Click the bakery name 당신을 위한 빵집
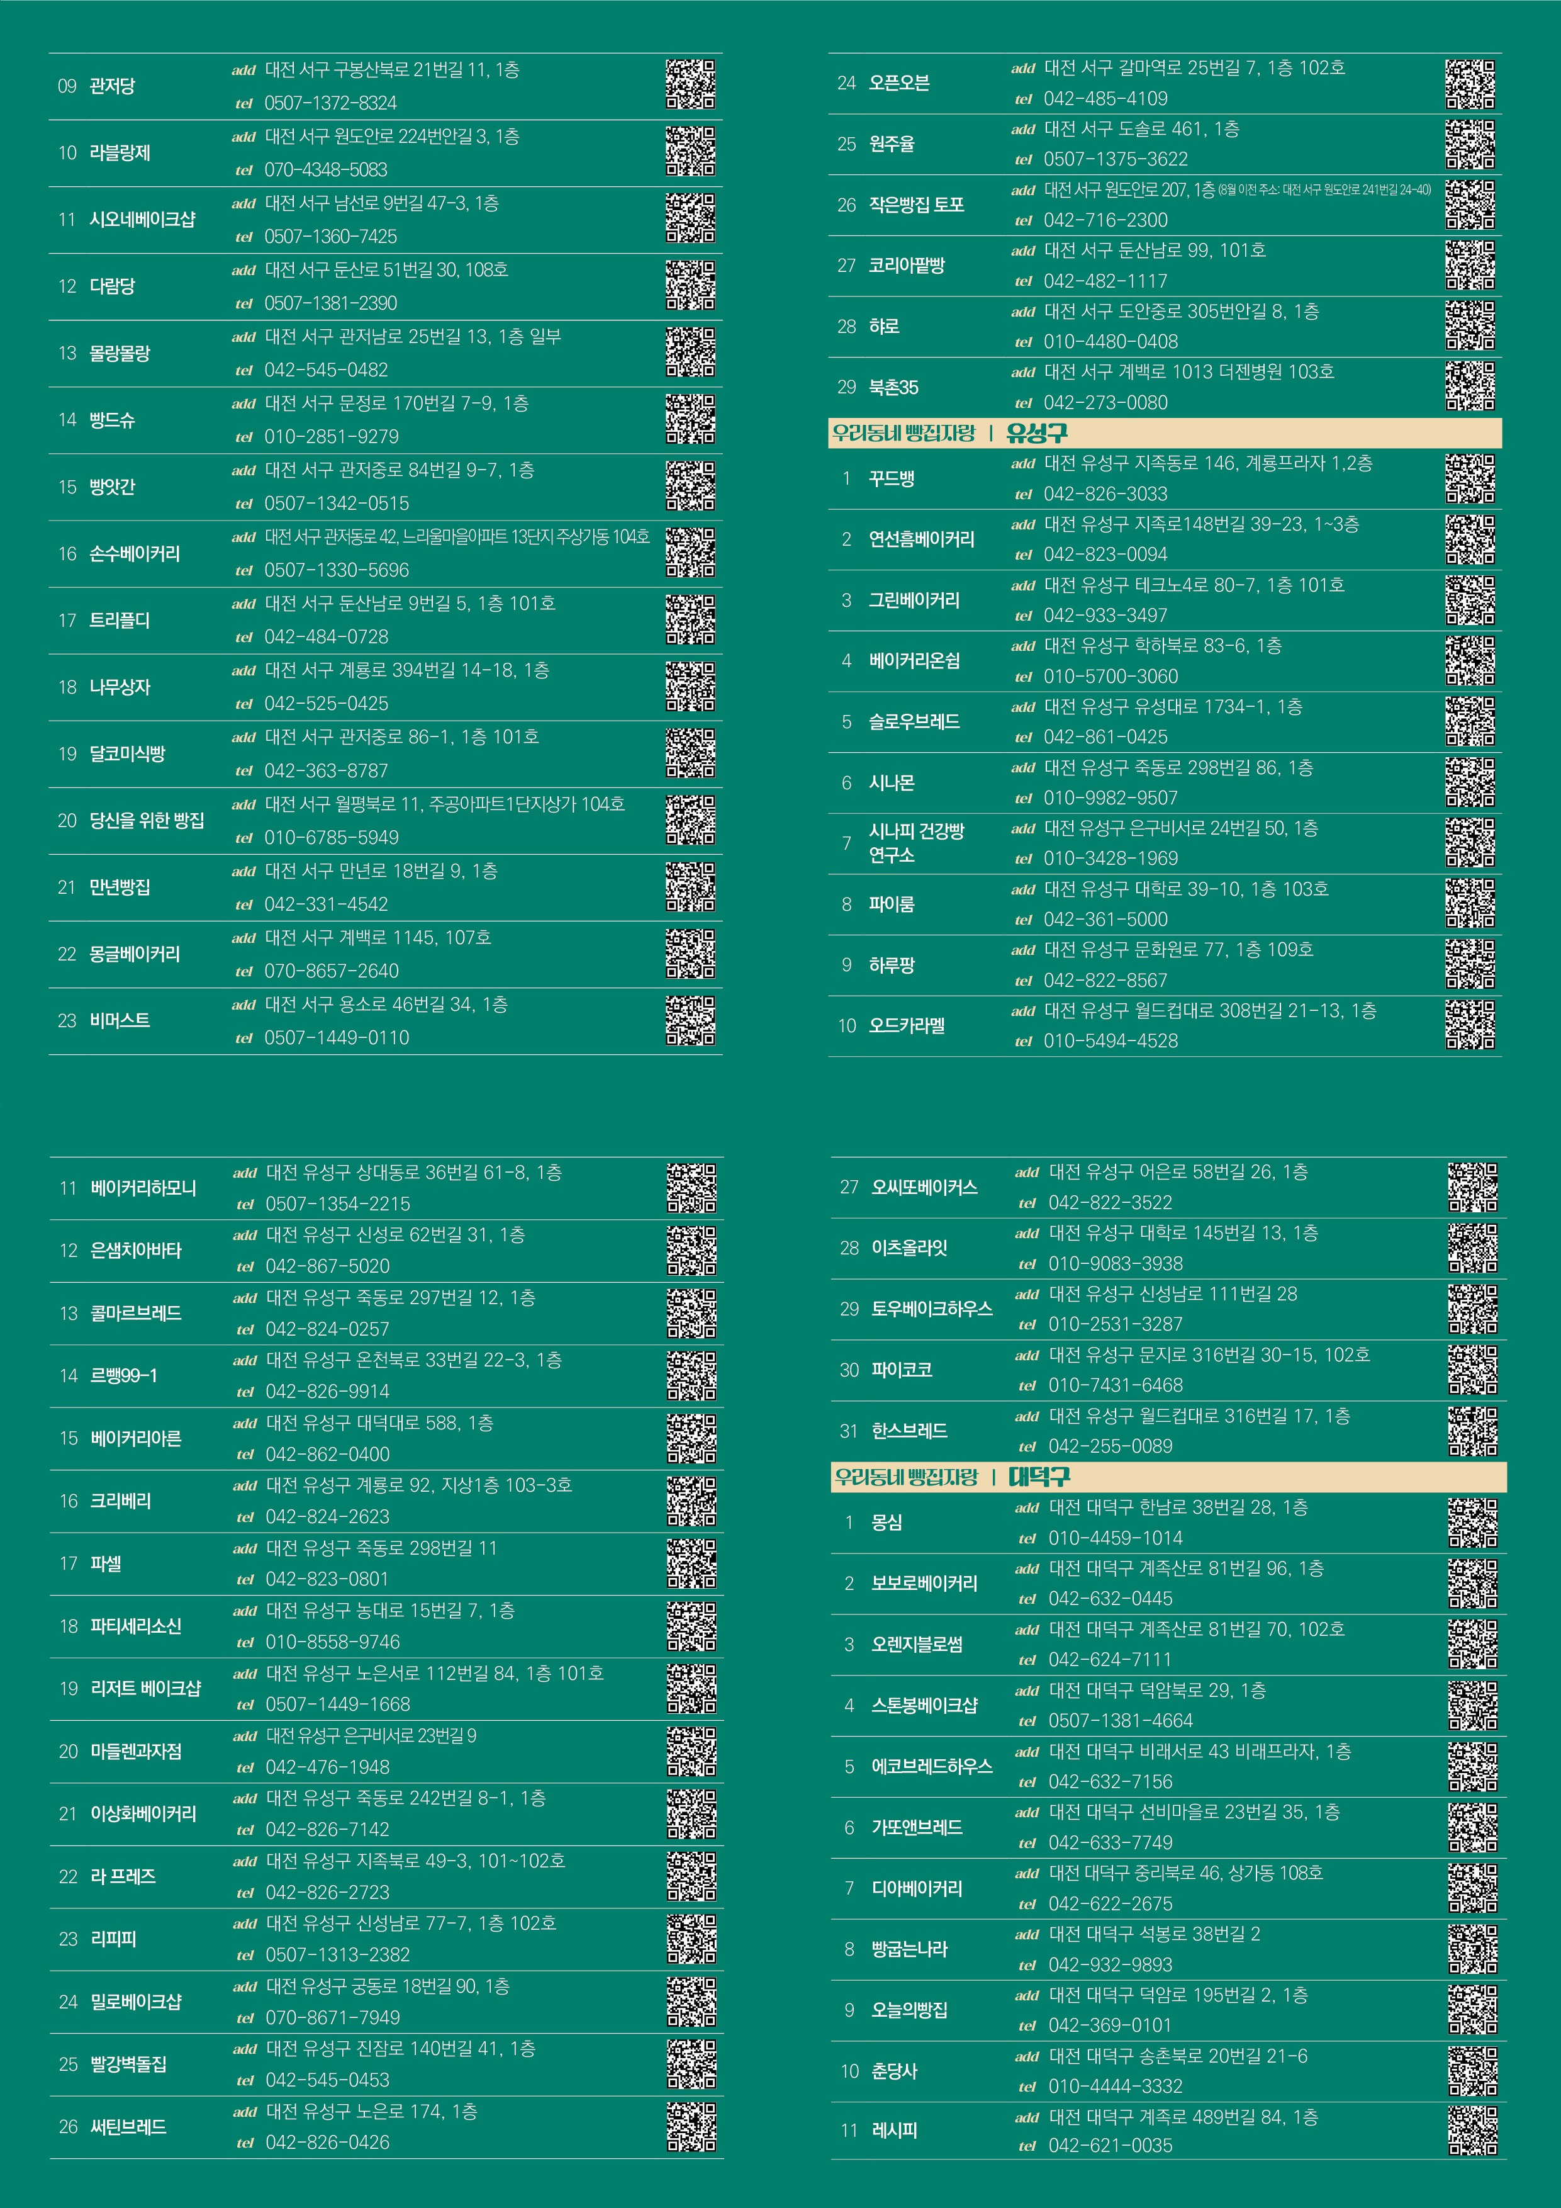 coord(147,820)
